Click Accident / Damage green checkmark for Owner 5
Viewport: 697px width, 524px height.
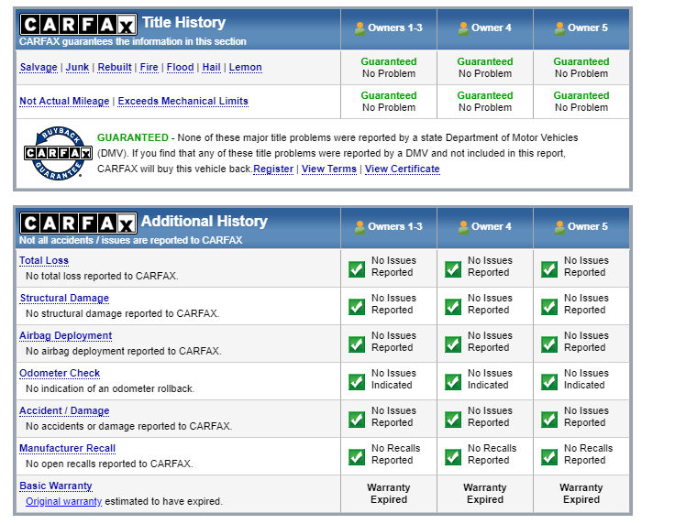[549, 420]
